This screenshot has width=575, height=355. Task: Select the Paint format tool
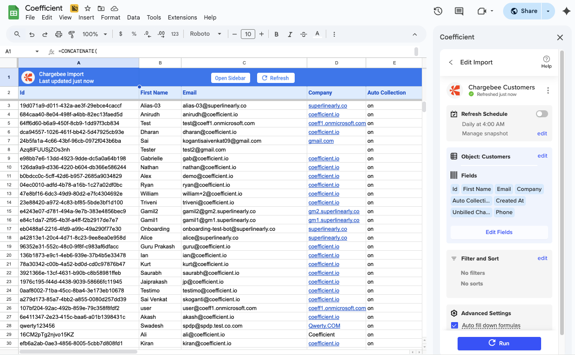click(71, 34)
